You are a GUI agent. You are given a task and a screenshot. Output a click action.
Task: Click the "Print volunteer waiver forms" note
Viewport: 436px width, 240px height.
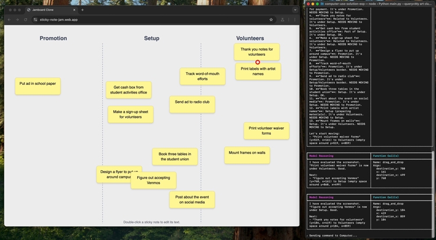[266, 131]
